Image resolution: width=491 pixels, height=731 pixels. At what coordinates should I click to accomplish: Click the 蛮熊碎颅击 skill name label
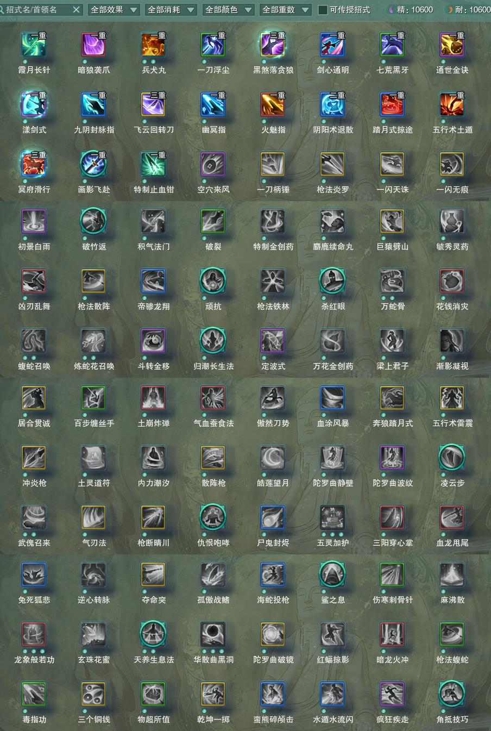coord(273,720)
